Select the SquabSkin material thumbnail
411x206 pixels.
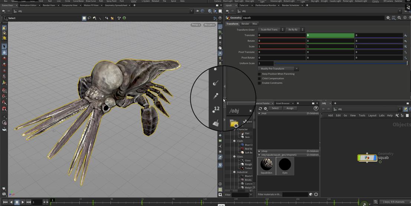[266, 164]
